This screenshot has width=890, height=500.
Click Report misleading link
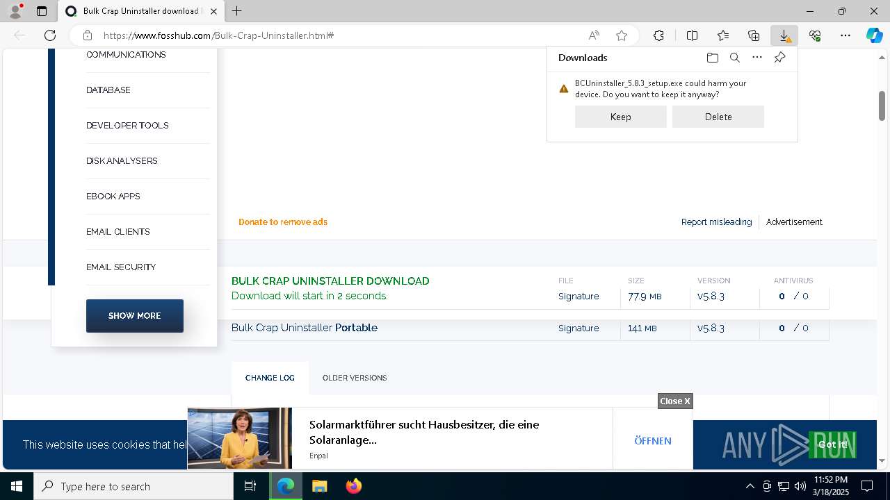(716, 222)
